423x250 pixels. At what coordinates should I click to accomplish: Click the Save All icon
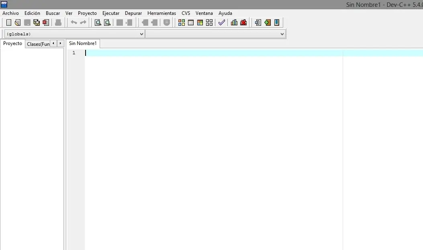(x=37, y=23)
